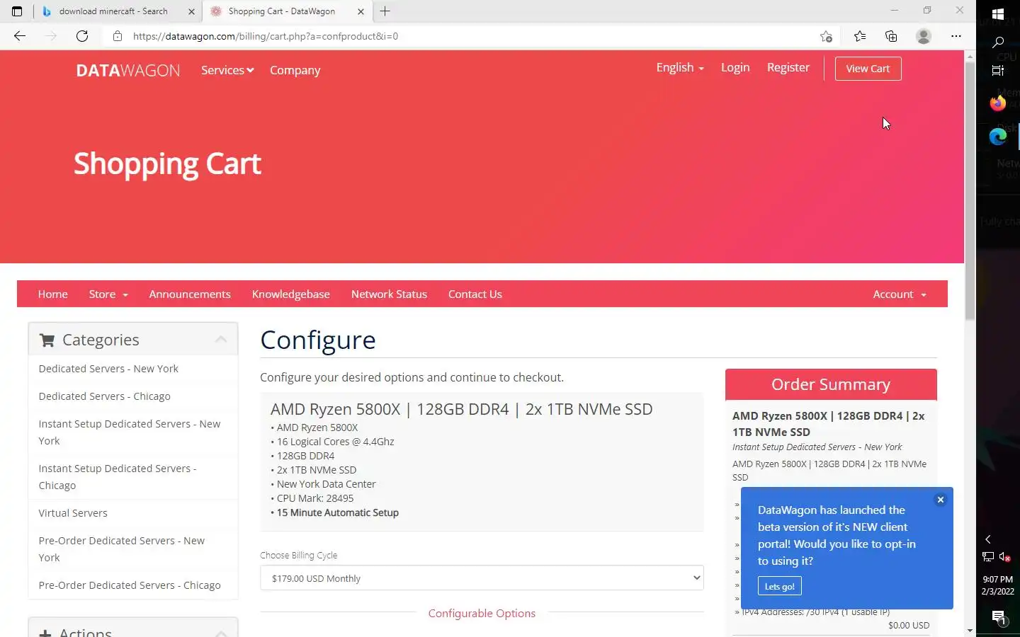Open the Account dropdown menu

[x=900, y=294]
